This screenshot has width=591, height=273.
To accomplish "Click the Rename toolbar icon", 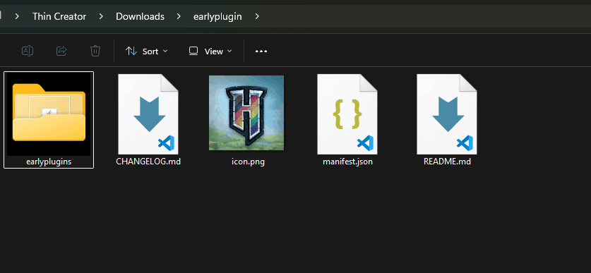I will click(28, 51).
